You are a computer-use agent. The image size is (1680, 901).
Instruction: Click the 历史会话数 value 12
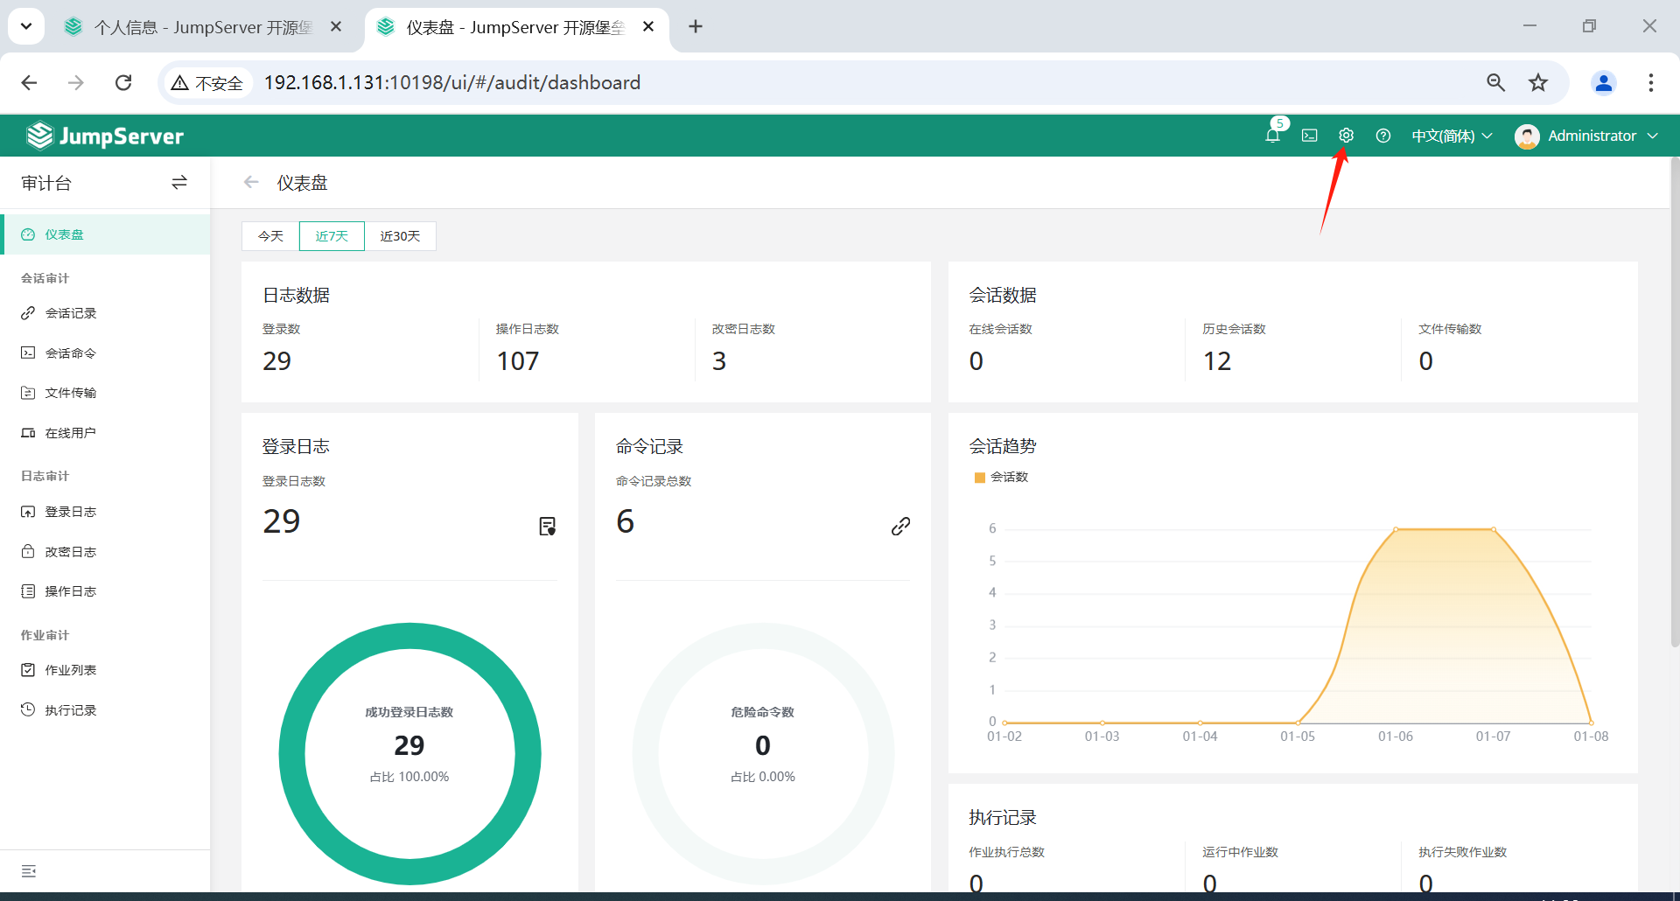[x=1216, y=361]
